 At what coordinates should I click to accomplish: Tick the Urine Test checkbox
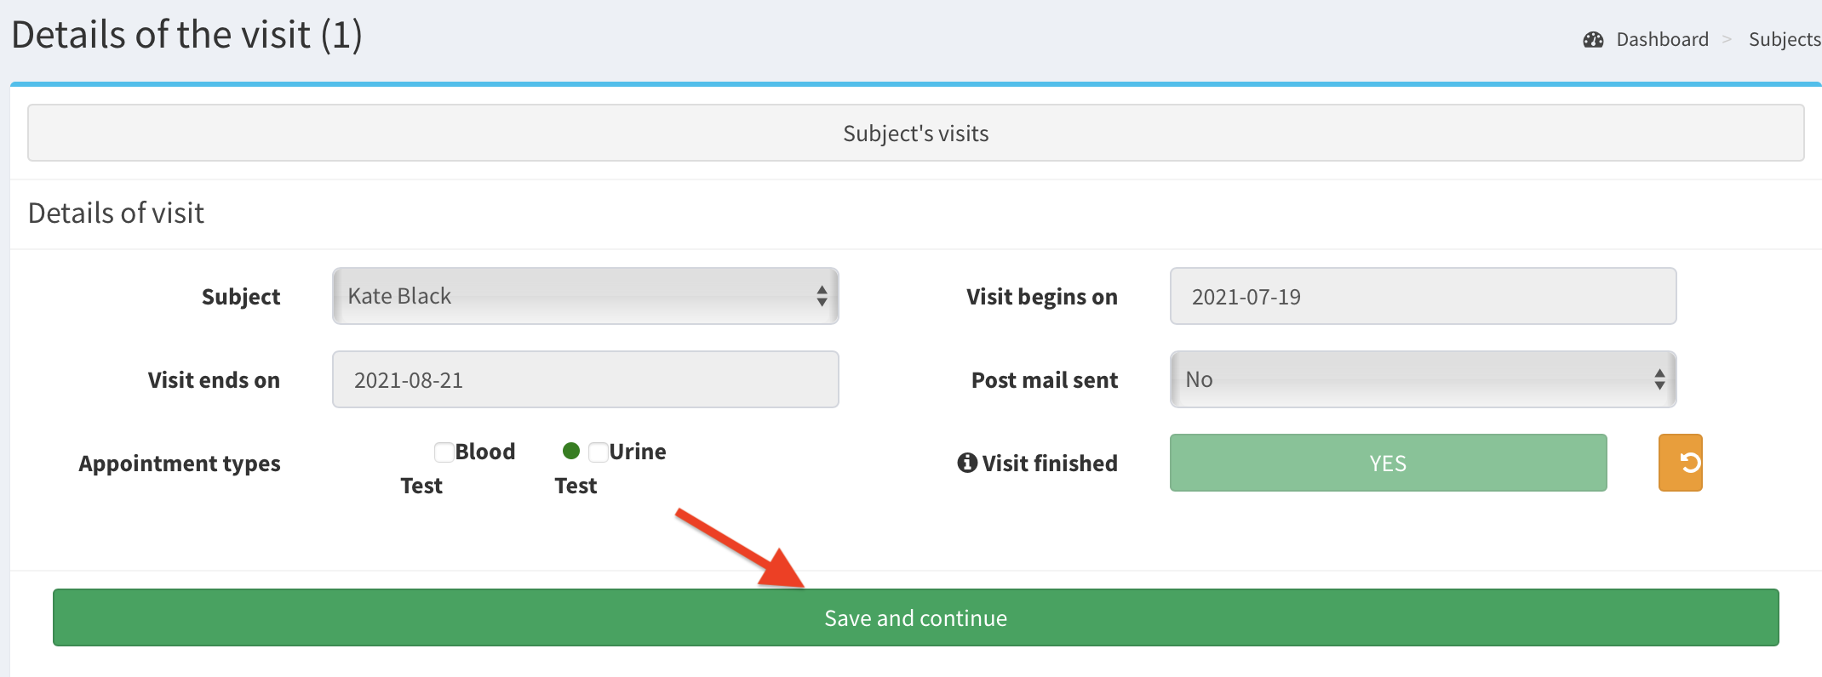[598, 452]
